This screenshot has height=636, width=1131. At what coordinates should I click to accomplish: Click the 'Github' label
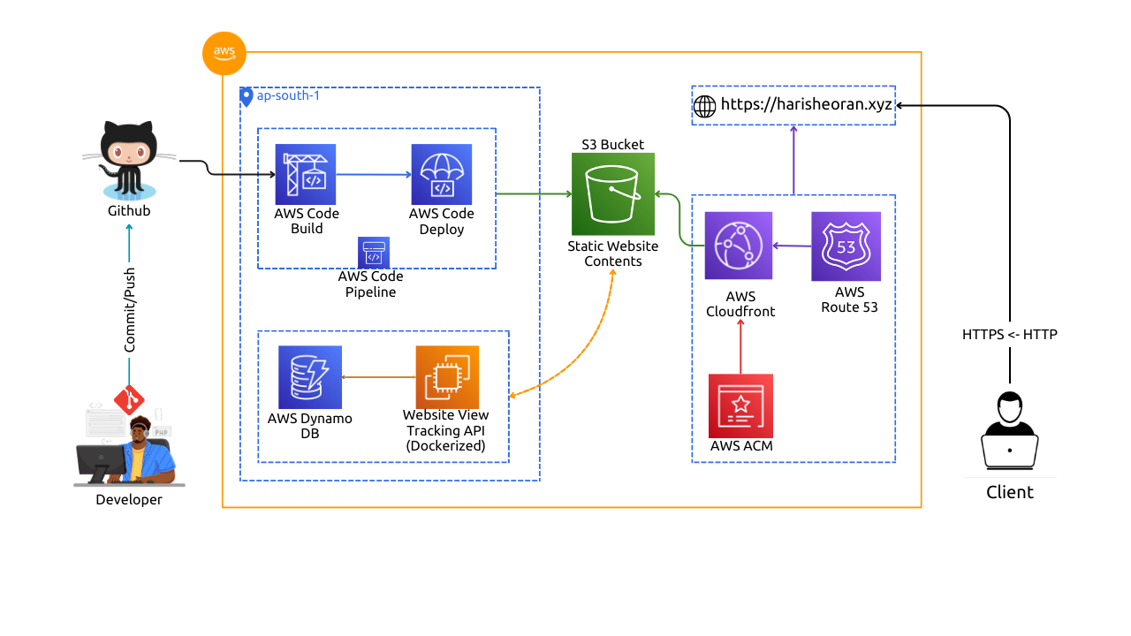(x=129, y=211)
